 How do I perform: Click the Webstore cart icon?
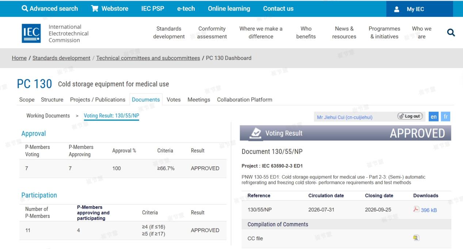pyautogui.click(x=95, y=8)
